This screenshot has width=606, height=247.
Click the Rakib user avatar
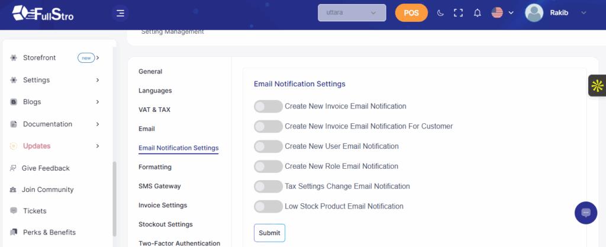(534, 13)
